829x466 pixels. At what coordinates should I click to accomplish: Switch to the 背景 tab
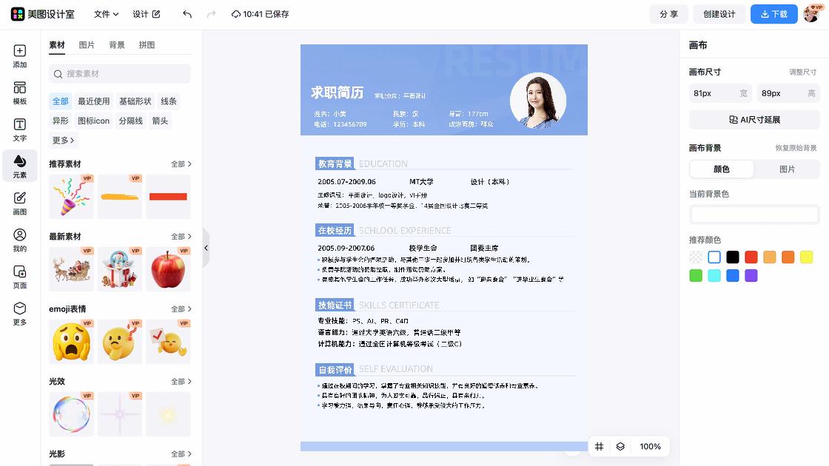(x=117, y=45)
